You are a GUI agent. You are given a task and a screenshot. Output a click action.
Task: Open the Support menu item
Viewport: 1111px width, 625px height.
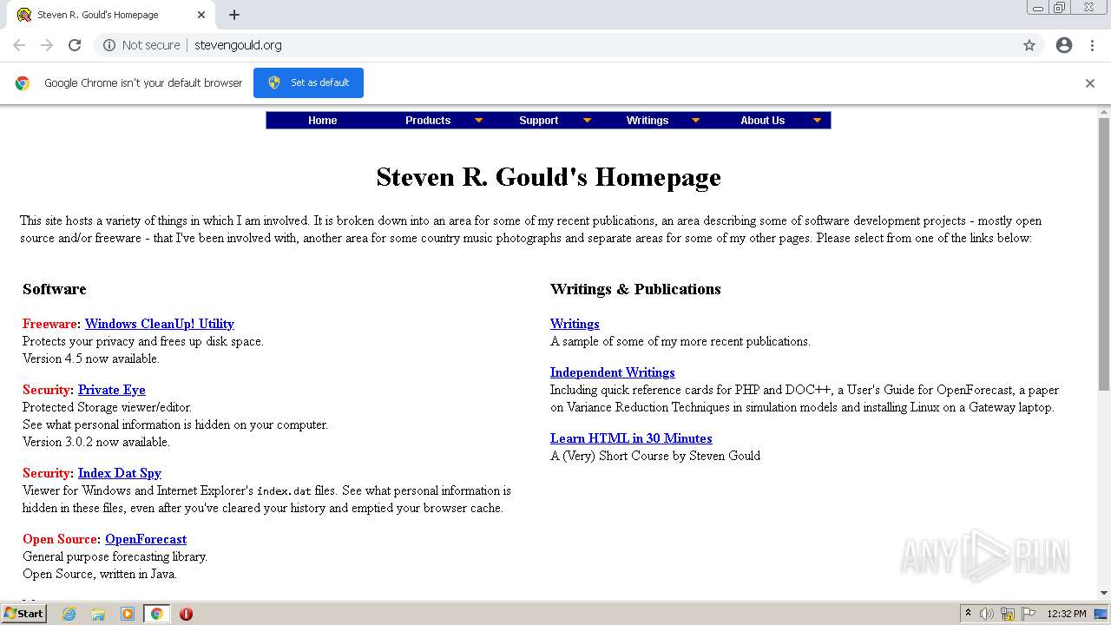click(x=538, y=121)
